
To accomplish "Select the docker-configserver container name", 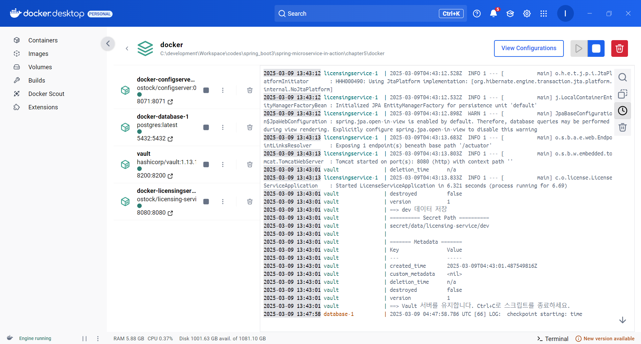I will pos(166,80).
